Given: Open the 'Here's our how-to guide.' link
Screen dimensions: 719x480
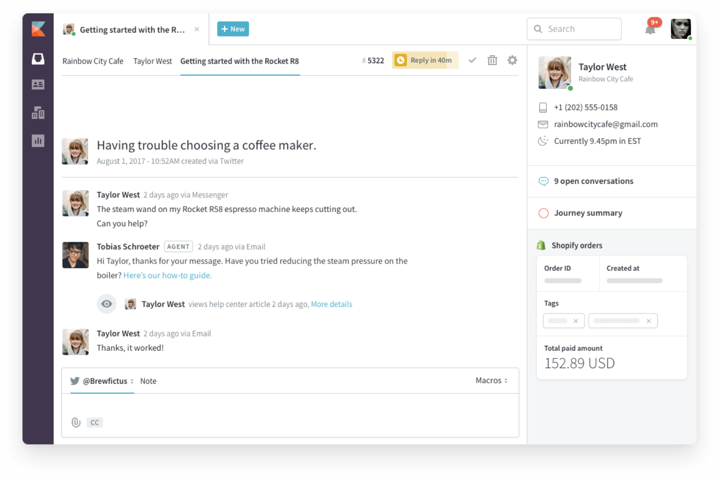Looking at the screenshot, I should coord(168,275).
